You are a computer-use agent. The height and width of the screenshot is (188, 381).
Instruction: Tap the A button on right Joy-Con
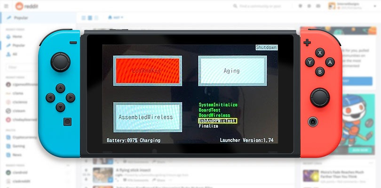(330, 62)
